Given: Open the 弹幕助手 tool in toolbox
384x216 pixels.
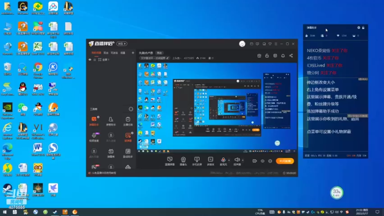Looking at the screenshot, I should click(x=94, y=121).
